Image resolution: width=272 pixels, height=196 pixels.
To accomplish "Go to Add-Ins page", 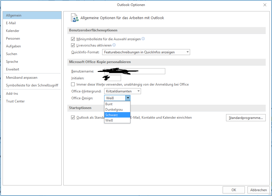I will click(x=32, y=94).
